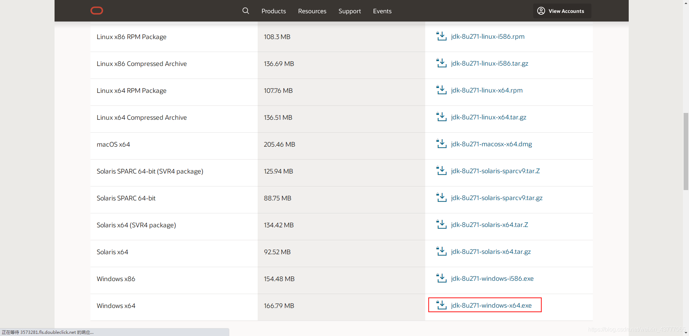
Task: Click the user avatar icon in View Accounts
Action: pos(541,11)
